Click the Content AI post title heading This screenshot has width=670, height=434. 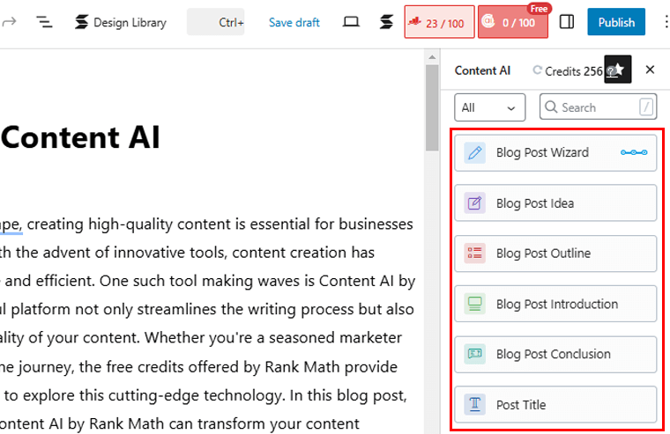(x=80, y=137)
